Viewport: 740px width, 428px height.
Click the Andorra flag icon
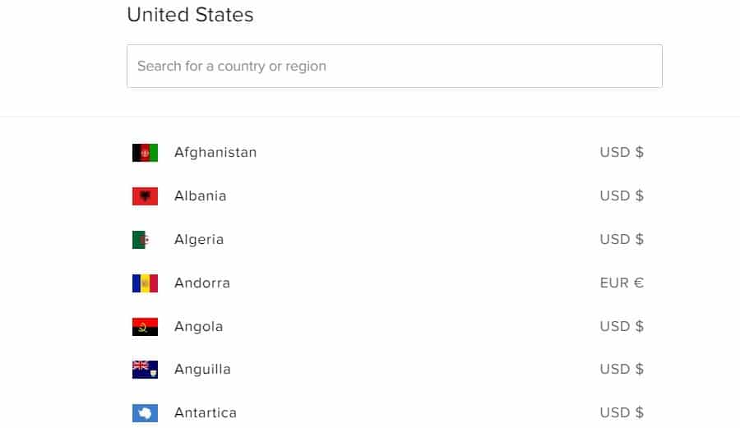click(x=145, y=283)
